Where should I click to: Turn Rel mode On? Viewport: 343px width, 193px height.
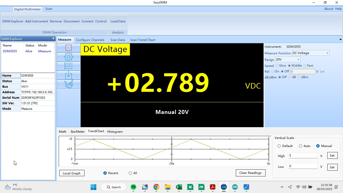click(272, 71)
